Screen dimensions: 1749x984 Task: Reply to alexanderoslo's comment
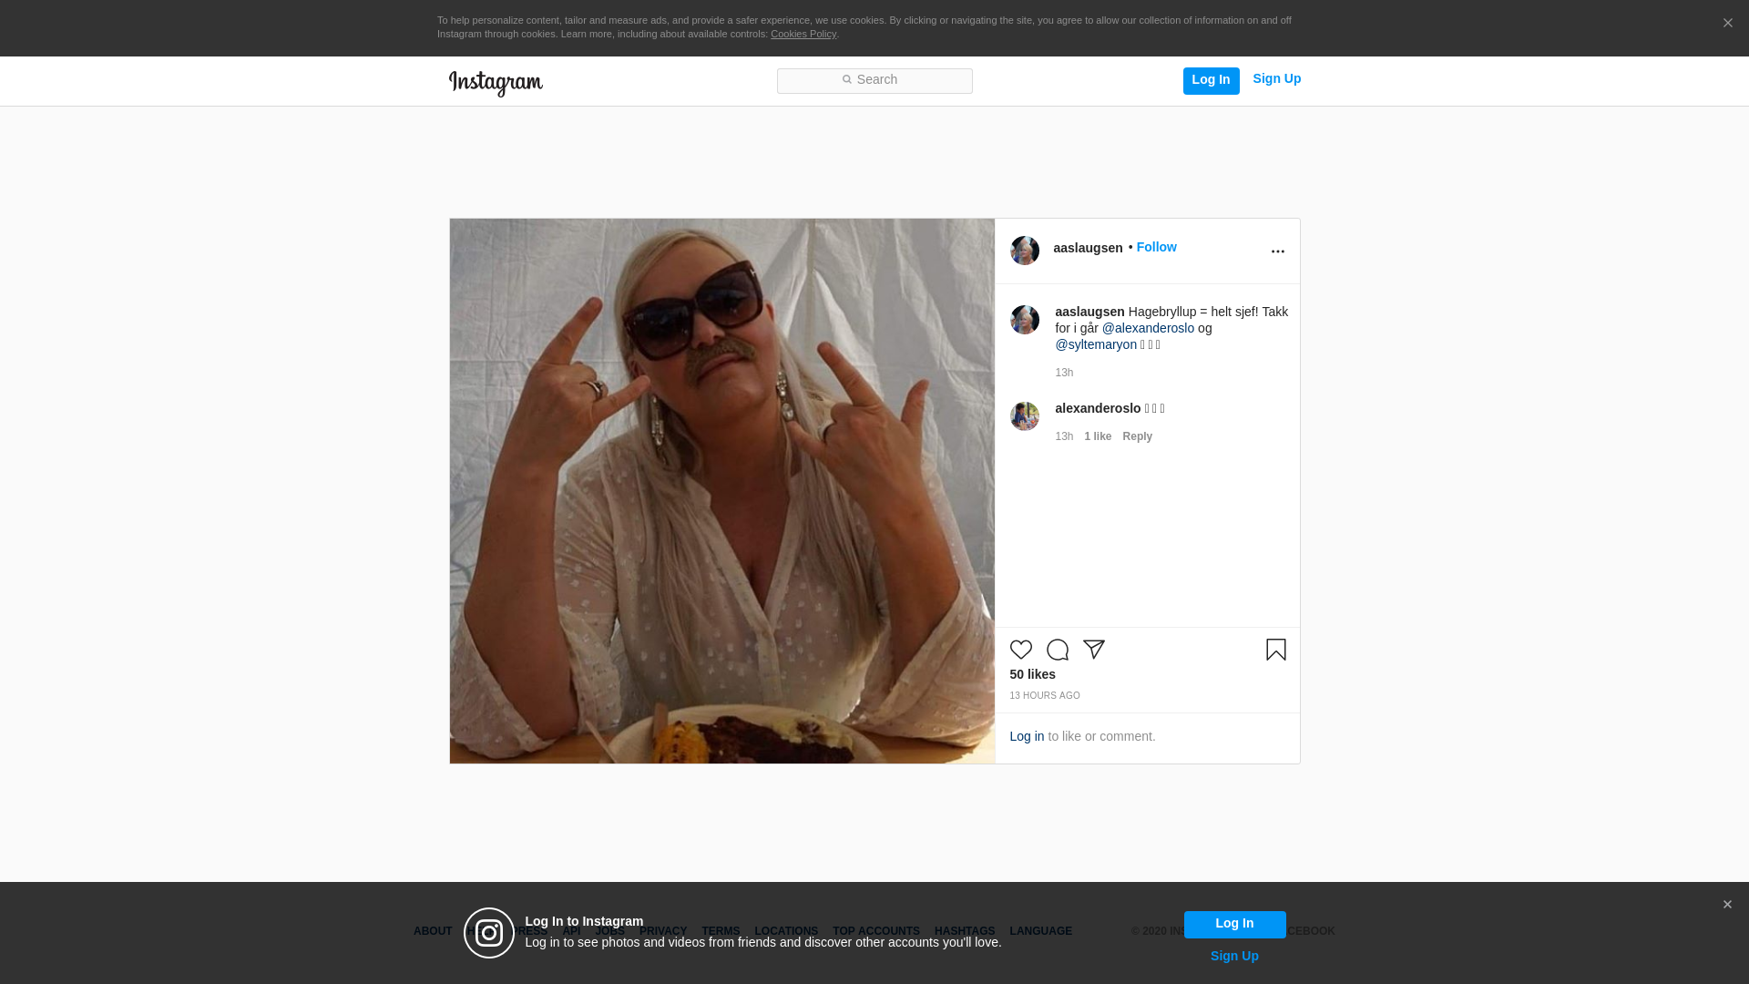coord(1137,436)
